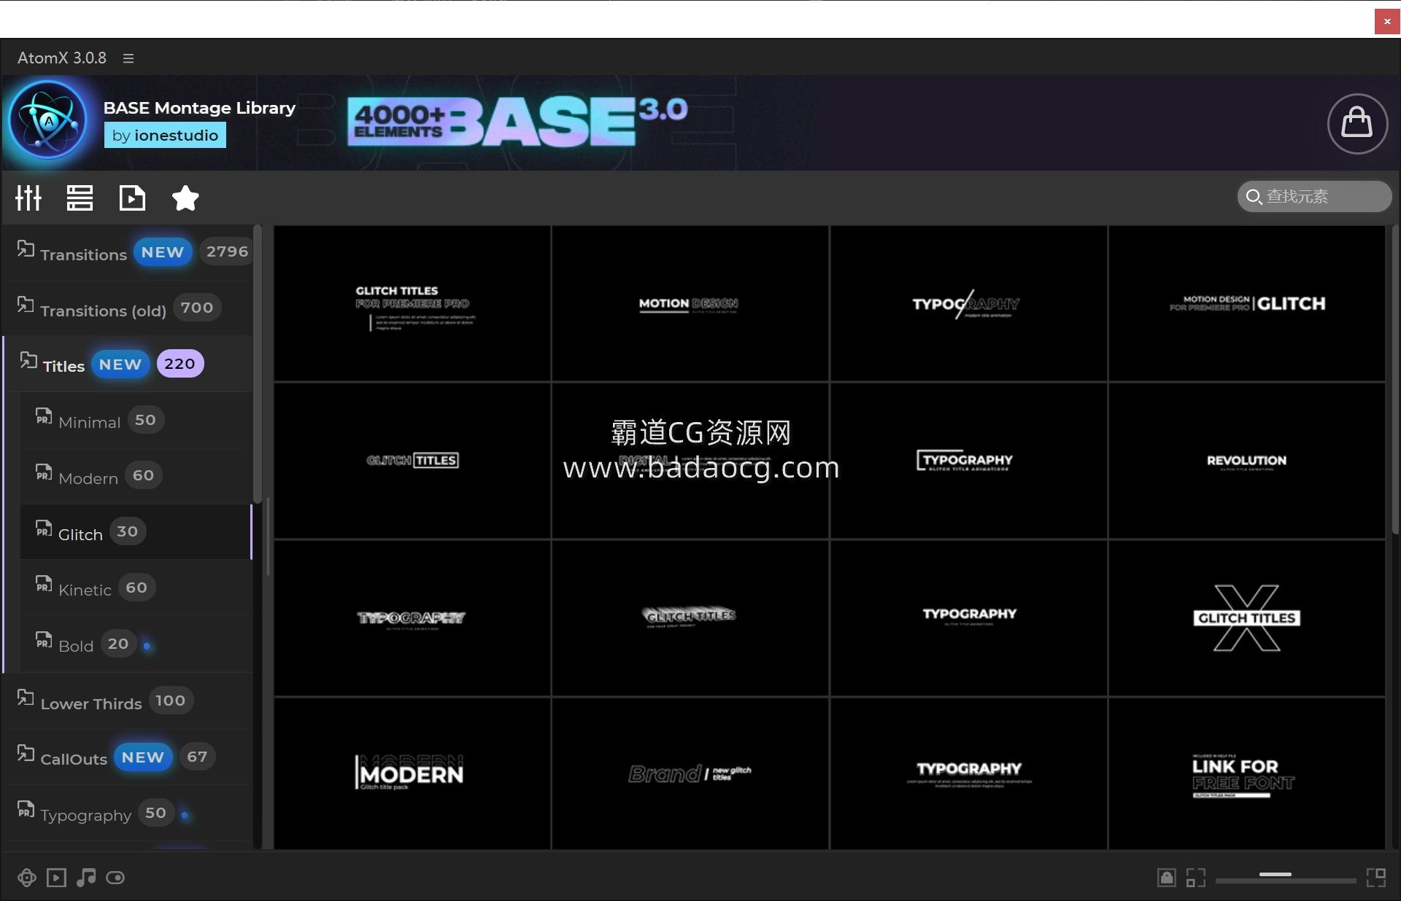Click the small thumbnails size icon
This screenshot has height=901, width=1401.
[1195, 878]
